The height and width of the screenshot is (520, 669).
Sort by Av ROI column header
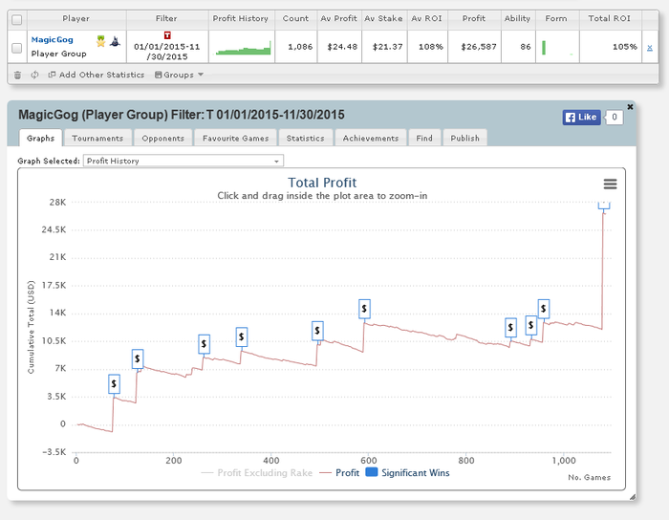(426, 19)
